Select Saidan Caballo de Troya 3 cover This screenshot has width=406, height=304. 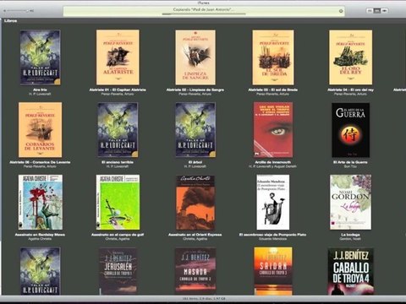coord(273,271)
